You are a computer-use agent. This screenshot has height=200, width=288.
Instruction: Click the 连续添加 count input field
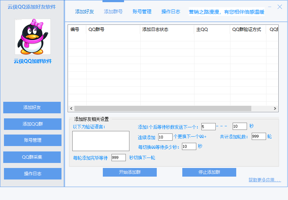click(x=165, y=137)
